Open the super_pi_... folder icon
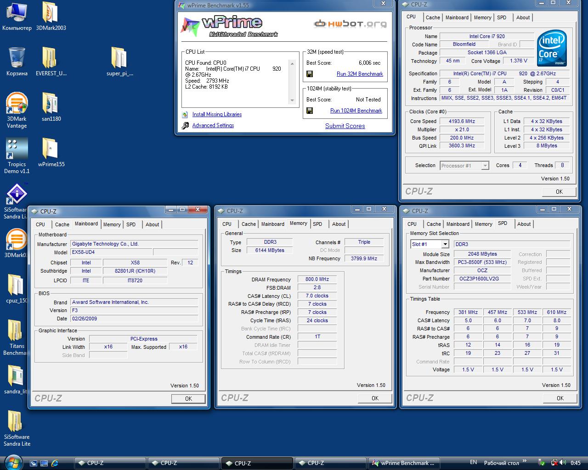 119,62
